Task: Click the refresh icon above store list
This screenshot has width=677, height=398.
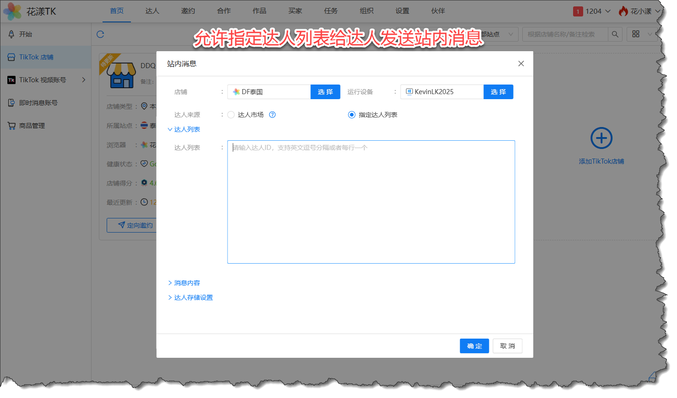Action: tap(100, 34)
